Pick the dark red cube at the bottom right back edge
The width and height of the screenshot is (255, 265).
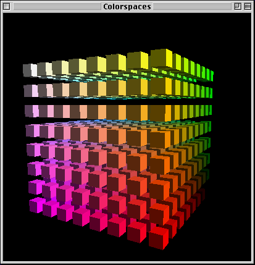(x=202, y=195)
